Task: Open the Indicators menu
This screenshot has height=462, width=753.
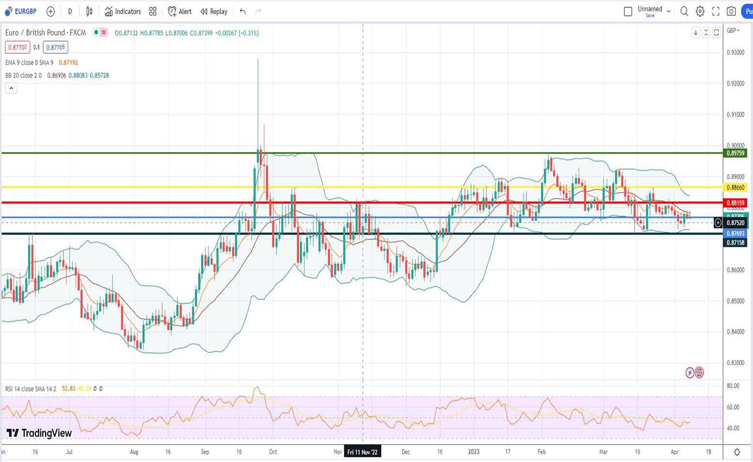Action: [123, 11]
